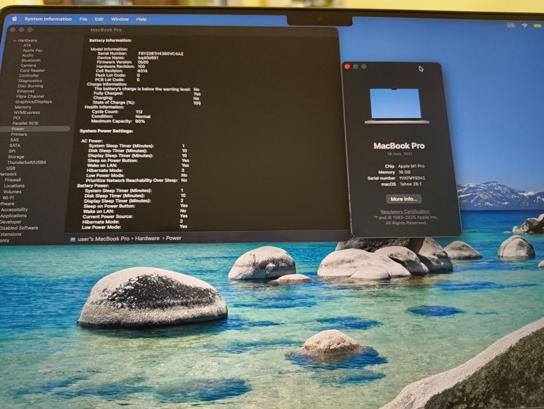Image resolution: width=544 pixels, height=409 pixels.
Task: Select Locations in the sidebar
Action: click(x=14, y=186)
